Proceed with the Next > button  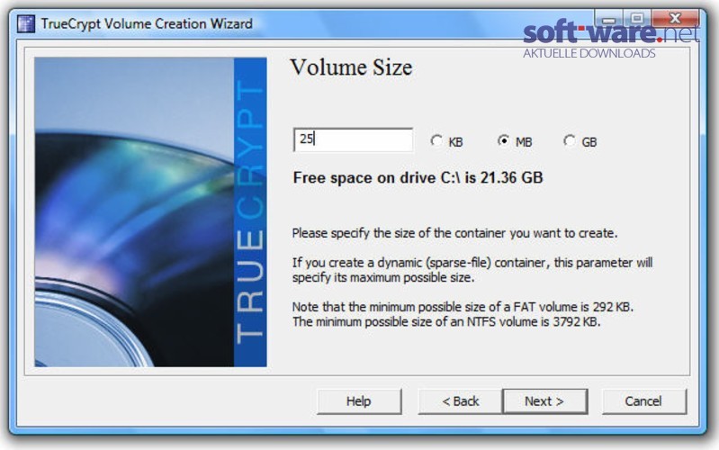tap(544, 401)
